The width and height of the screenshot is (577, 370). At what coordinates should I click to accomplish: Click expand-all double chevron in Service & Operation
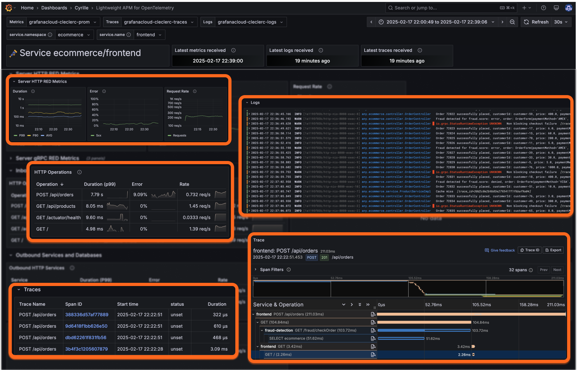(360, 304)
